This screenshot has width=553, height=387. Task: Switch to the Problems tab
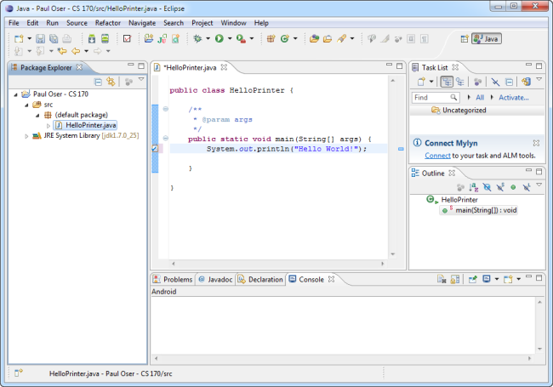point(177,279)
